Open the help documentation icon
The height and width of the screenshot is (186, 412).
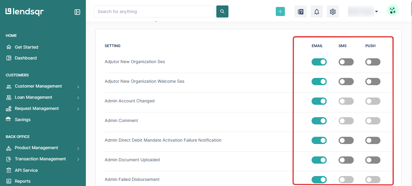click(x=301, y=12)
